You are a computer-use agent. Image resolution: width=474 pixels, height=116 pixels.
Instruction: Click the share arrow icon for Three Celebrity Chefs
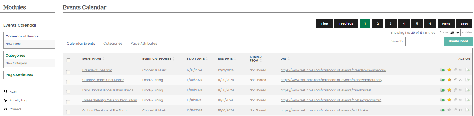tap(468, 100)
